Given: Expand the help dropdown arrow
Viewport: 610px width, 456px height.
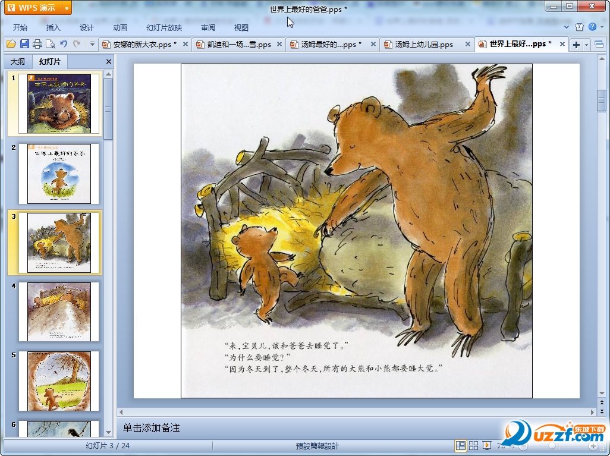Looking at the screenshot, I should [602, 27].
